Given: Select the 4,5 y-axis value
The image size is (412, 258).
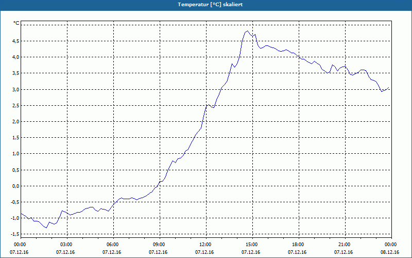Looking at the screenshot, I should (15, 41).
